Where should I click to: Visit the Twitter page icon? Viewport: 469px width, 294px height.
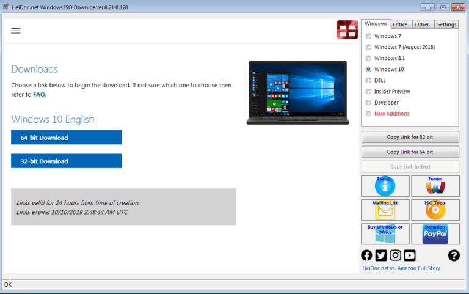(x=381, y=255)
